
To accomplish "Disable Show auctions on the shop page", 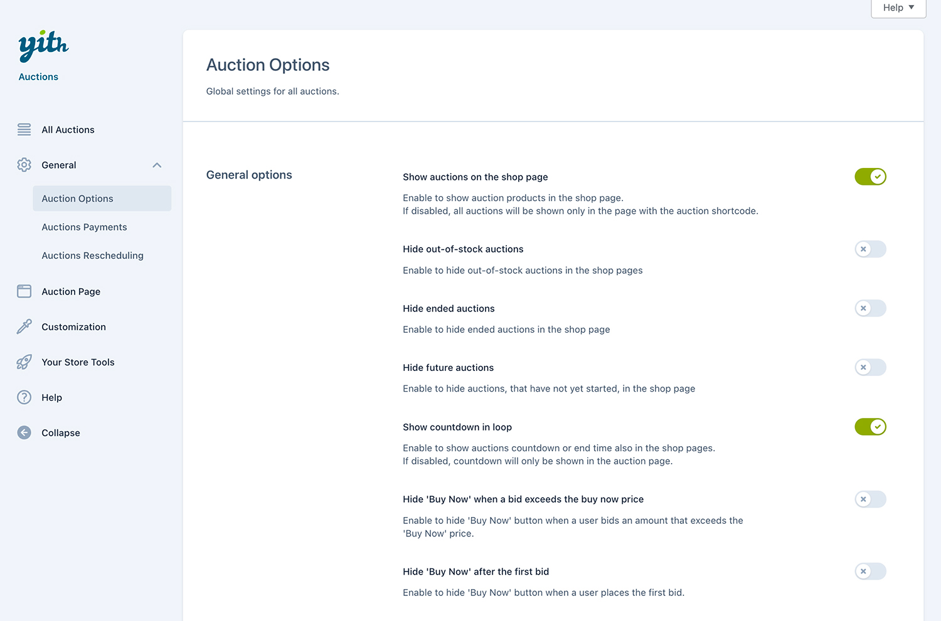I will 870,177.
